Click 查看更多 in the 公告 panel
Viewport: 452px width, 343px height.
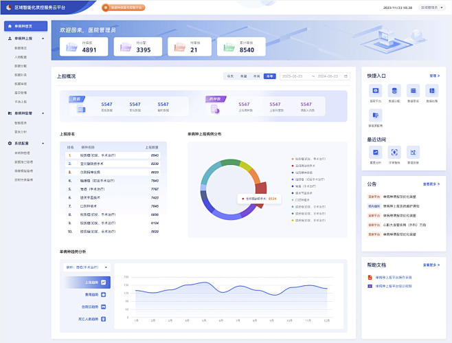point(430,184)
